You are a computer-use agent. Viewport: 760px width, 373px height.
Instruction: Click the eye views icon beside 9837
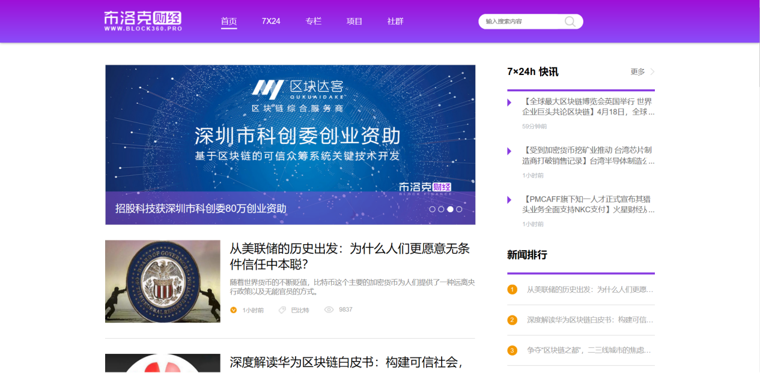pos(329,310)
